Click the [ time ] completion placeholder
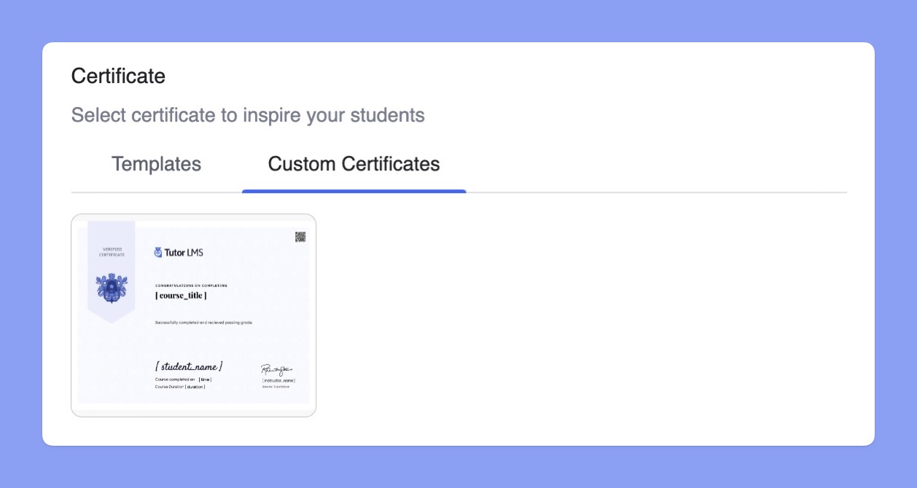This screenshot has width=917, height=488. point(205,379)
